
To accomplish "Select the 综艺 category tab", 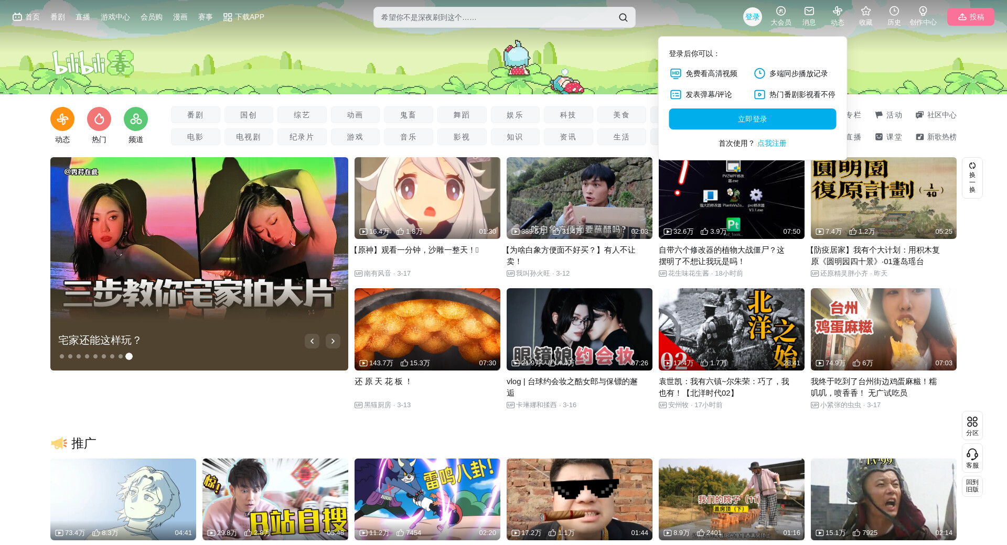I will [302, 115].
